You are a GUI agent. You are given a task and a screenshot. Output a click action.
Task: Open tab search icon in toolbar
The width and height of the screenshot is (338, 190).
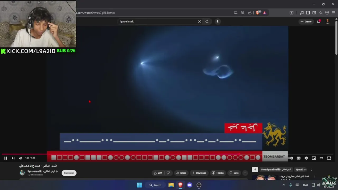pos(292,13)
